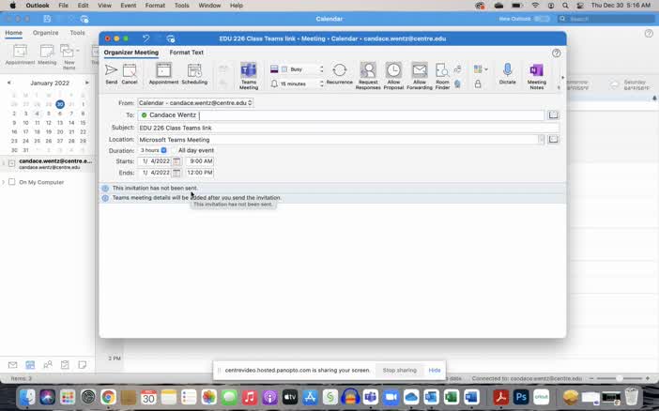Click the save icon in Calendar title bar

tap(47, 19)
